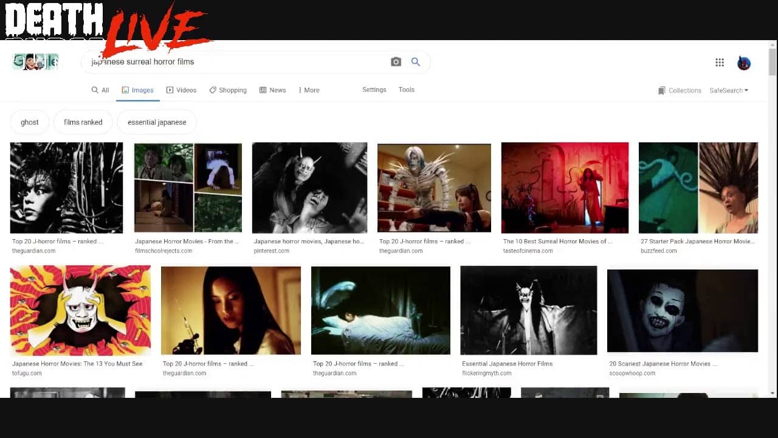The width and height of the screenshot is (778, 438).
Task: Click the Google doodle logo
Action: pos(36,62)
